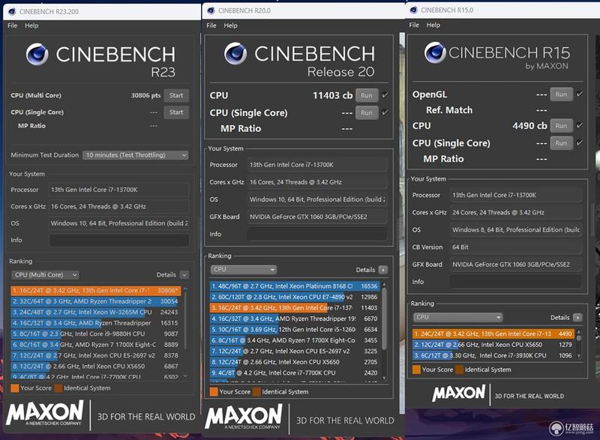Screen dimensions: 600x440
Task: Click the Details arrow icon in R20 ranking
Action: click(382, 270)
